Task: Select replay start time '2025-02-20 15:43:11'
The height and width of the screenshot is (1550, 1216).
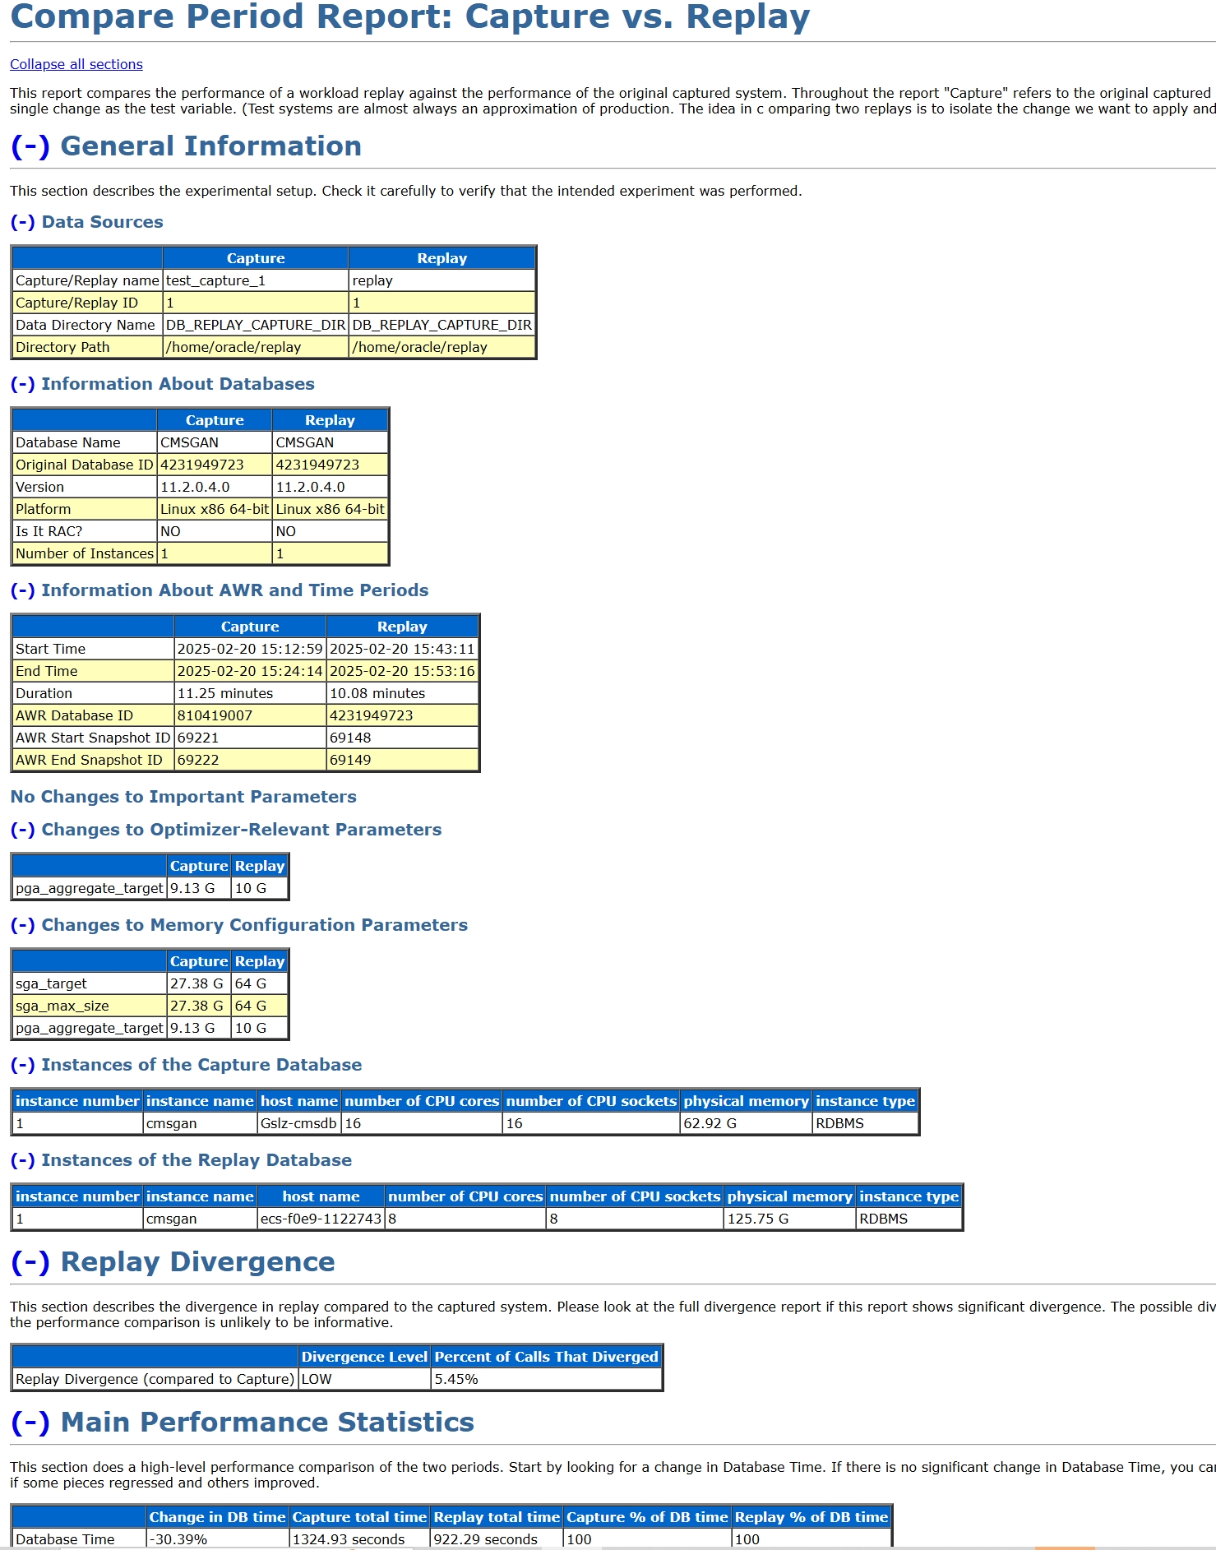Action: coord(402,649)
